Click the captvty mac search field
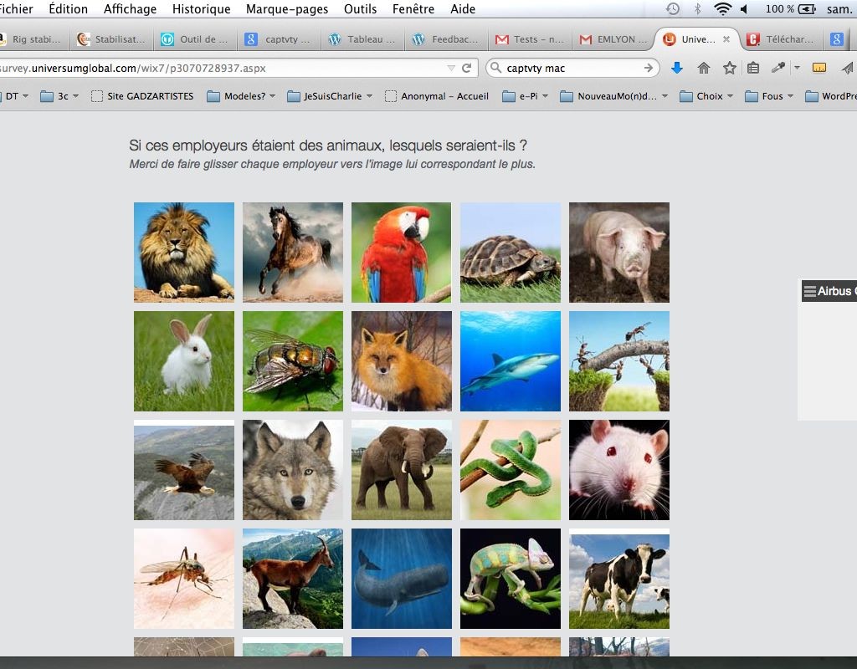Screen dimensions: 857x669 571,68
